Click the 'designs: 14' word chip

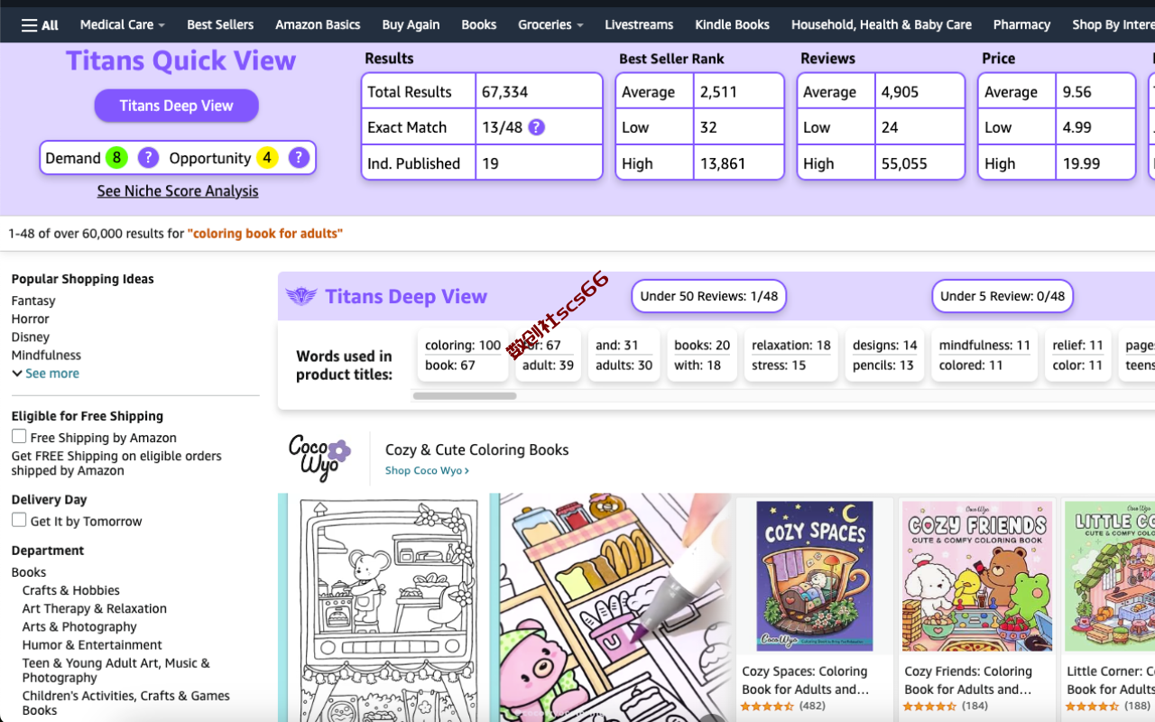point(885,345)
